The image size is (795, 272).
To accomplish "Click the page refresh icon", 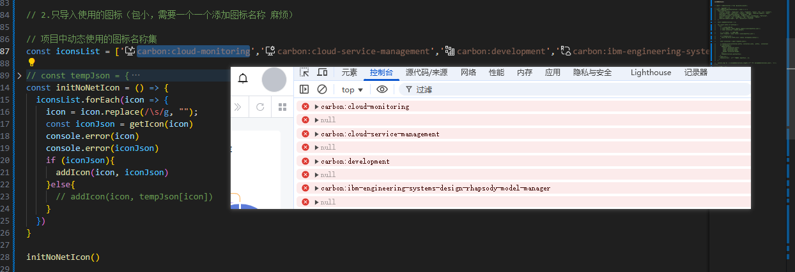I will pos(260,107).
